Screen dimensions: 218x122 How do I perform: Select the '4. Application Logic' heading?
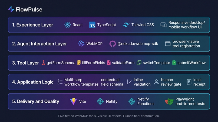click(33, 82)
